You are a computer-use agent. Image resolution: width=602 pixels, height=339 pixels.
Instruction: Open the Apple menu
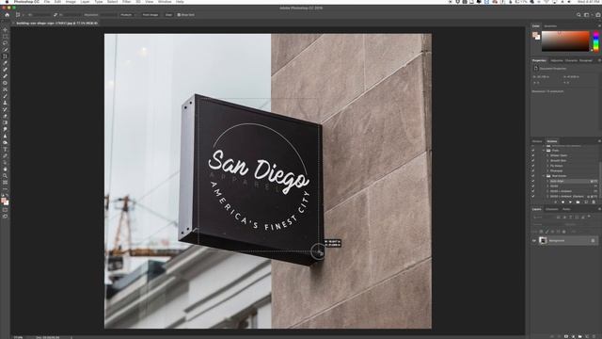[7, 2]
